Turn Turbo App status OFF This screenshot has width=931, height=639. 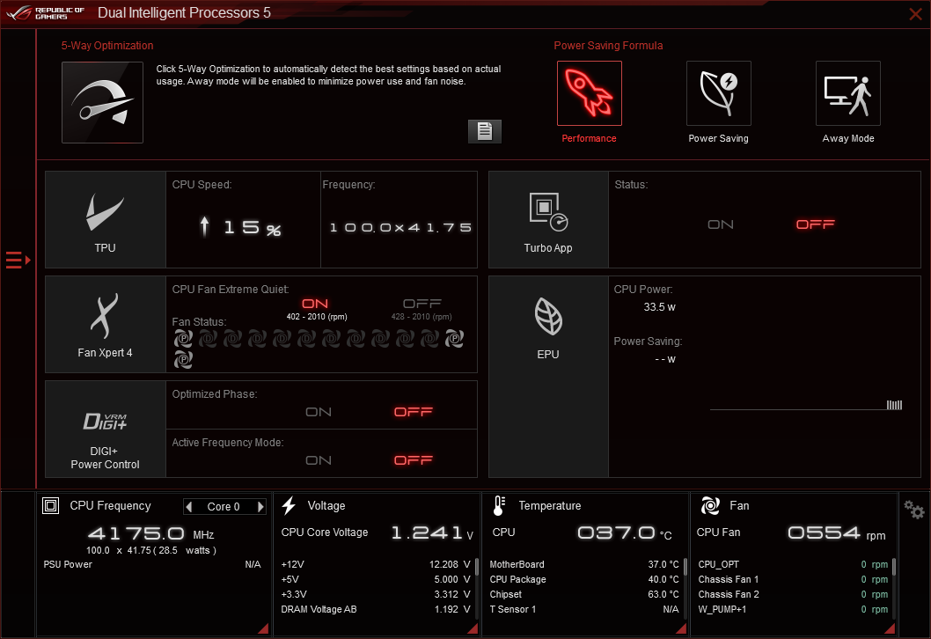click(x=815, y=224)
